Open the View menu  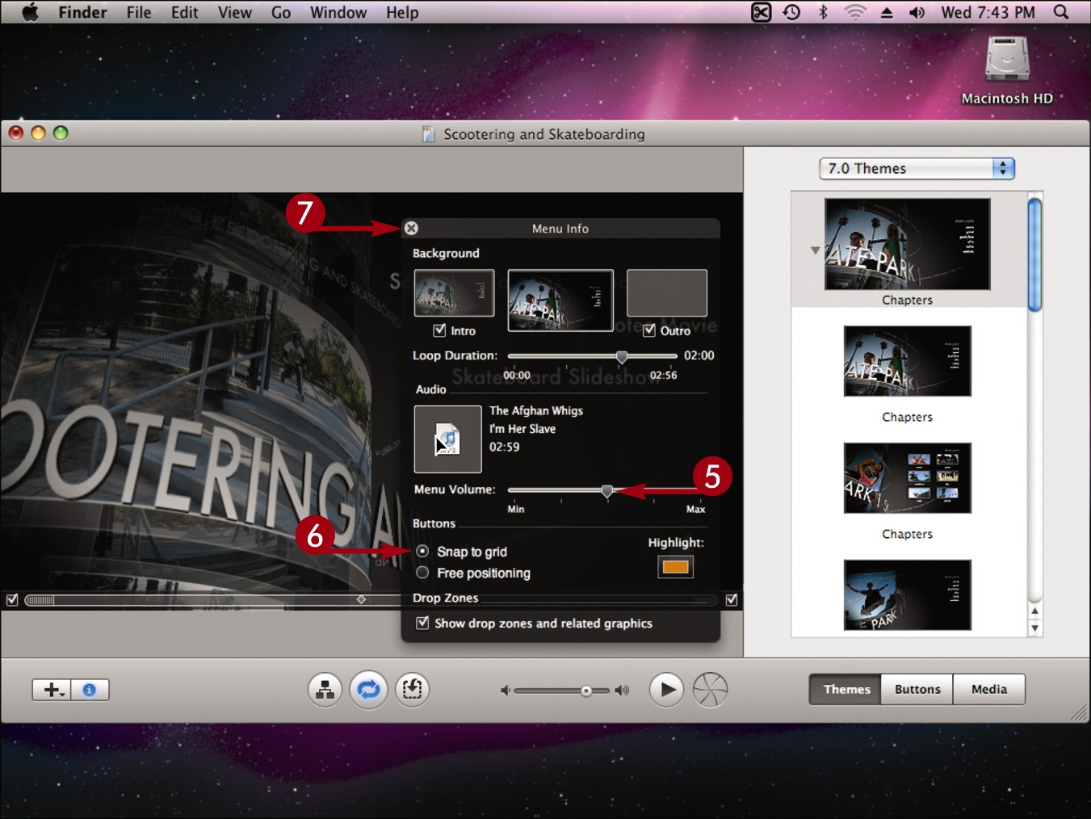coord(235,12)
